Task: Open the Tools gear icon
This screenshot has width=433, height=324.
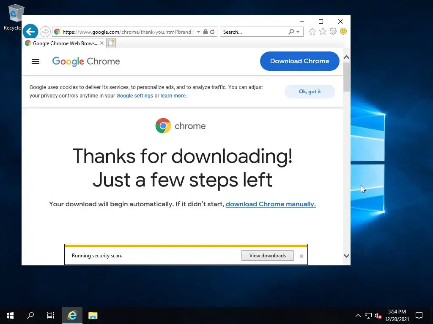Action: [x=333, y=31]
